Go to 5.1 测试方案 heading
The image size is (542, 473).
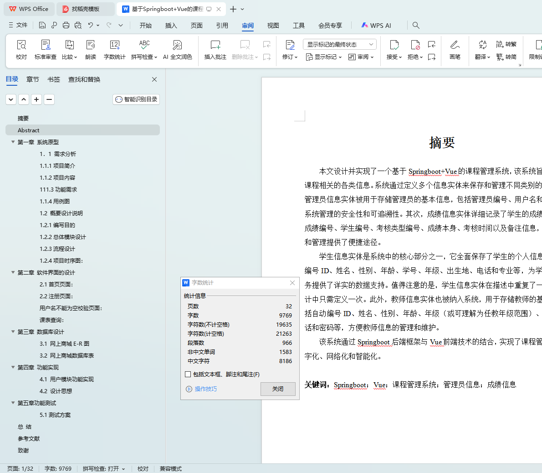coord(55,415)
